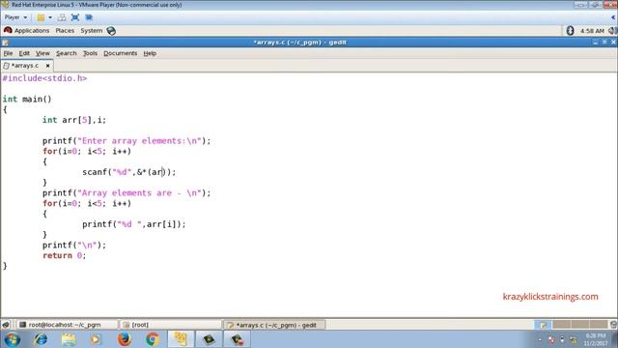Select the first workspace in switcher
Screen dimensions: 618x348
coord(543,325)
